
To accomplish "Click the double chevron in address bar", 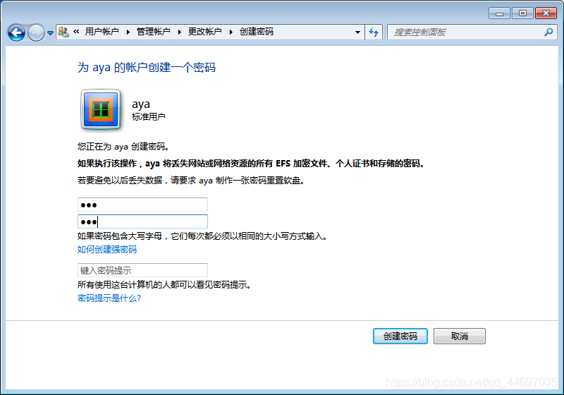I will pyautogui.click(x=76, y=32).
